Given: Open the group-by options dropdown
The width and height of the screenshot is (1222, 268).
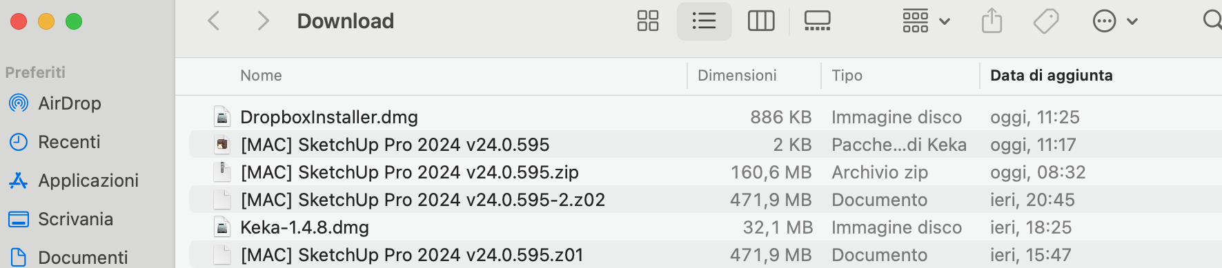Looking at the screenshot, I should click(x=927, y=21).
